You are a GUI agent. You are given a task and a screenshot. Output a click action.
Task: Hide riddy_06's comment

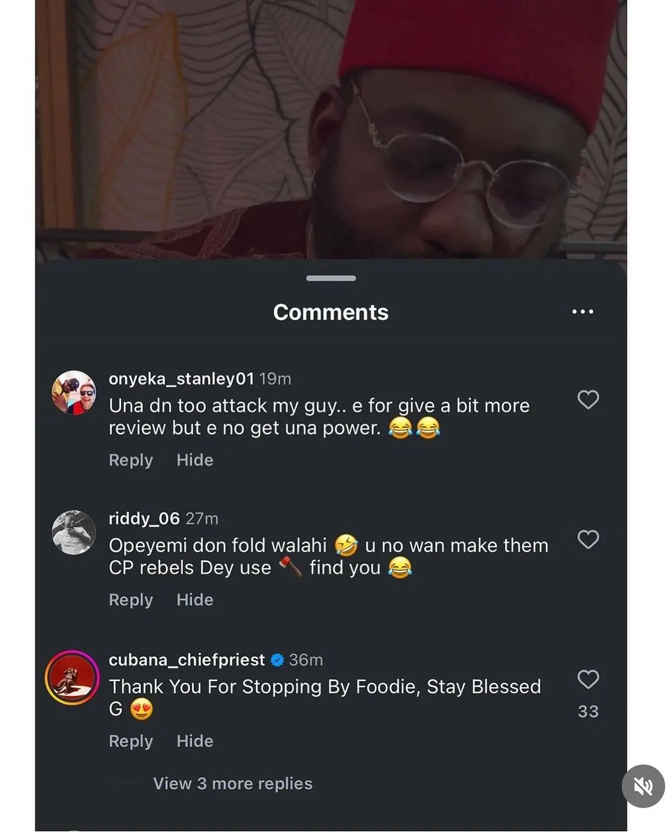click(194, 600)
